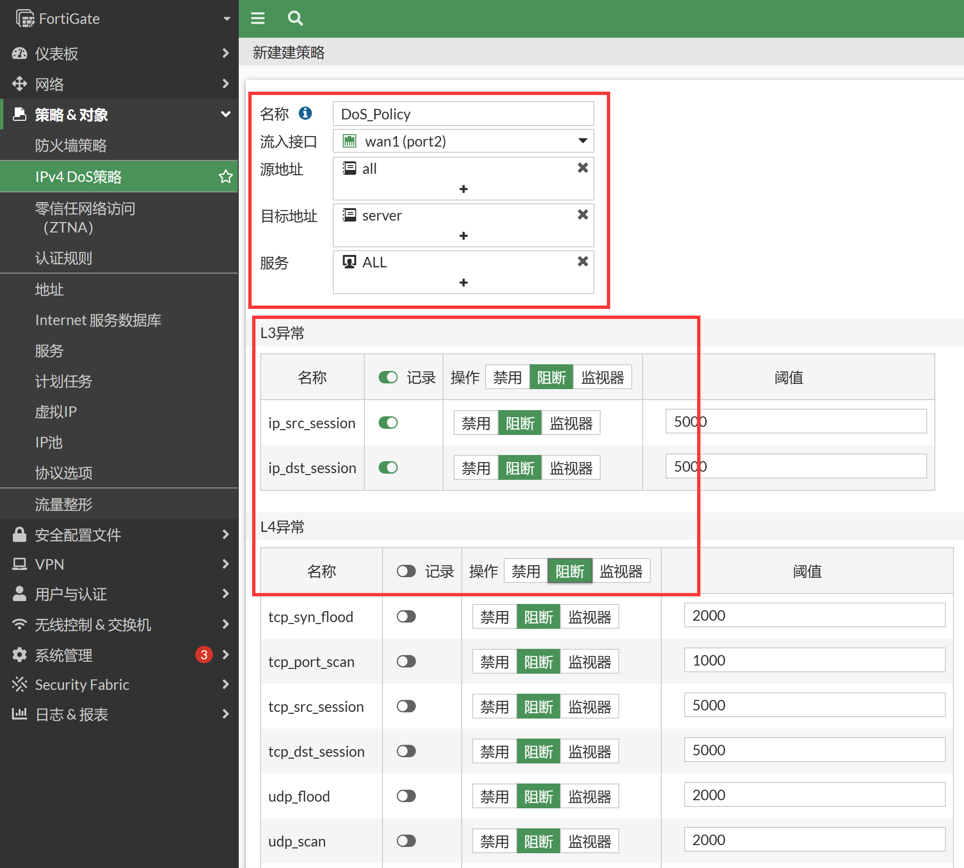Set udp_flood action to 监视器
964x868 pixels.
(589, 796)
